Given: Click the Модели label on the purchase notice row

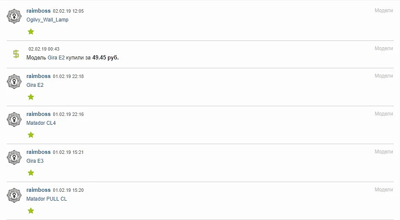Looking at the screenshot, I should point(384,48).
